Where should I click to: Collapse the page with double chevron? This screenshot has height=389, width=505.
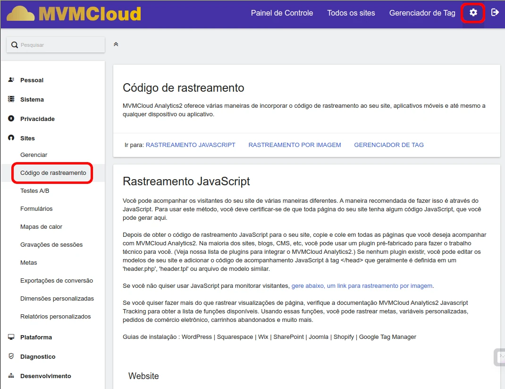(116, 44)
